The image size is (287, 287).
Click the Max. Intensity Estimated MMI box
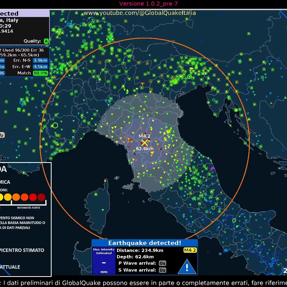pyautogui.click(x=104, y=261)
